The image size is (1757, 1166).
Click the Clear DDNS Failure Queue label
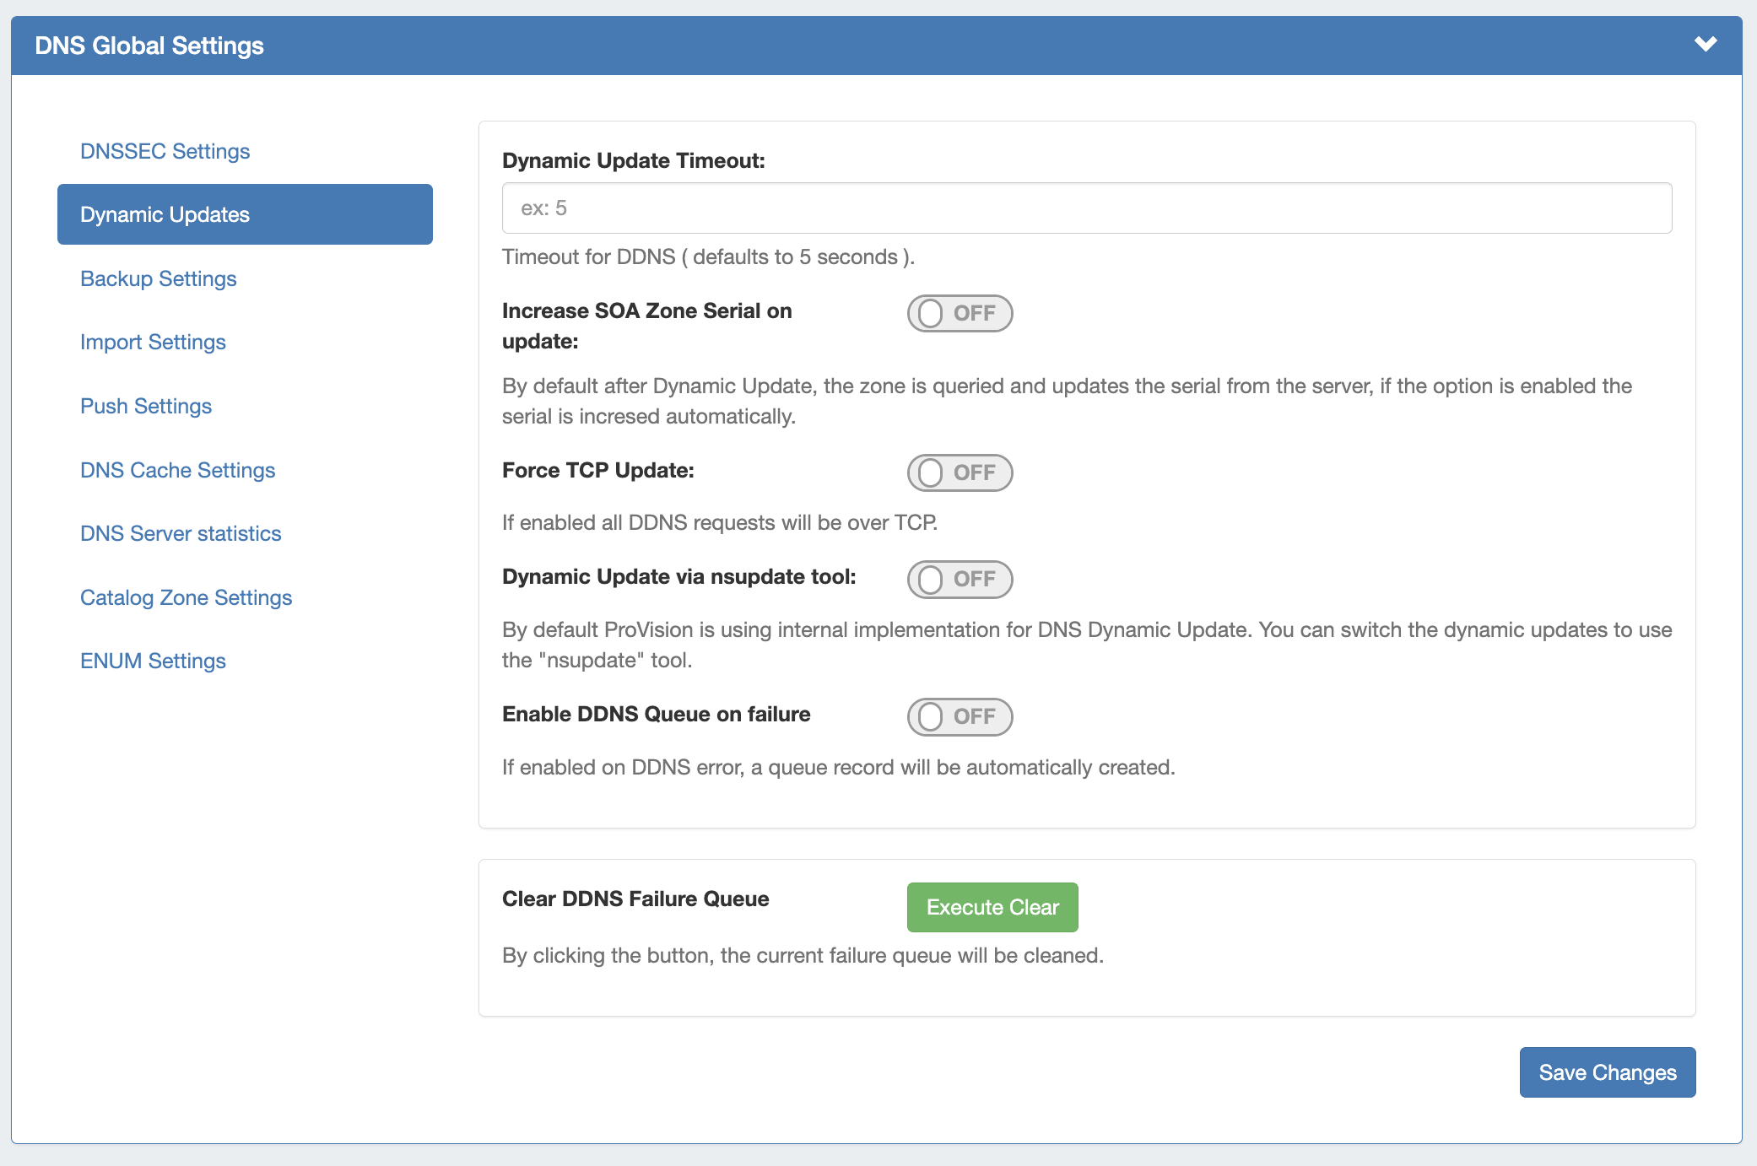pos(635,899)
